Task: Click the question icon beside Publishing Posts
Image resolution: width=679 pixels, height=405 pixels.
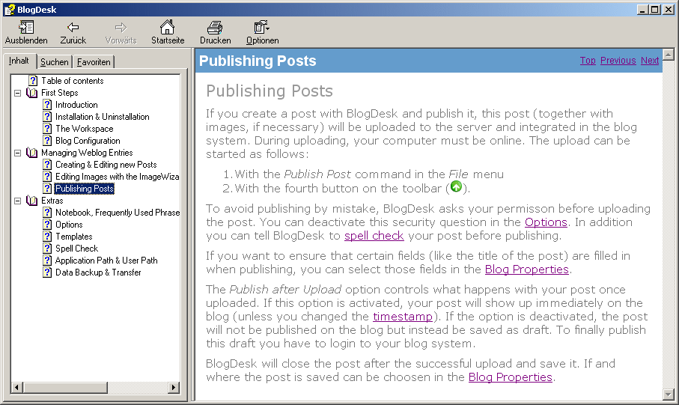Action: 47,189
